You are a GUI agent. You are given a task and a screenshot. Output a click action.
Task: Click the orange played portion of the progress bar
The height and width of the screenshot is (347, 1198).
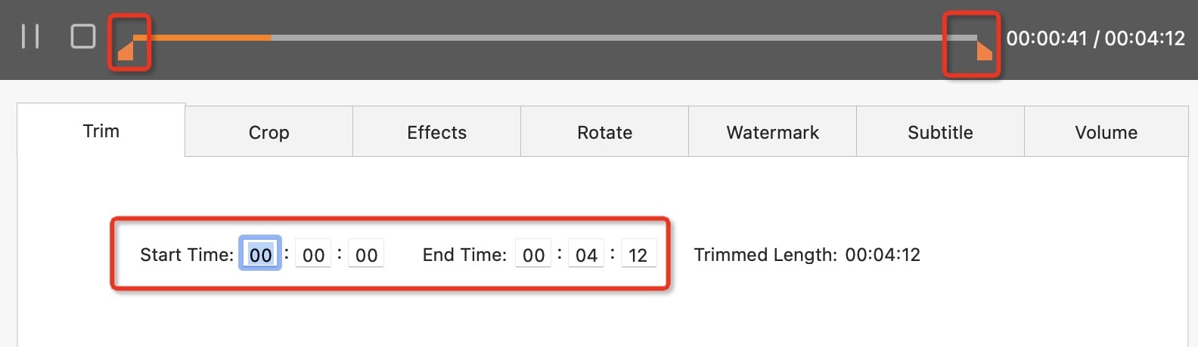click(x=203, y=37)
